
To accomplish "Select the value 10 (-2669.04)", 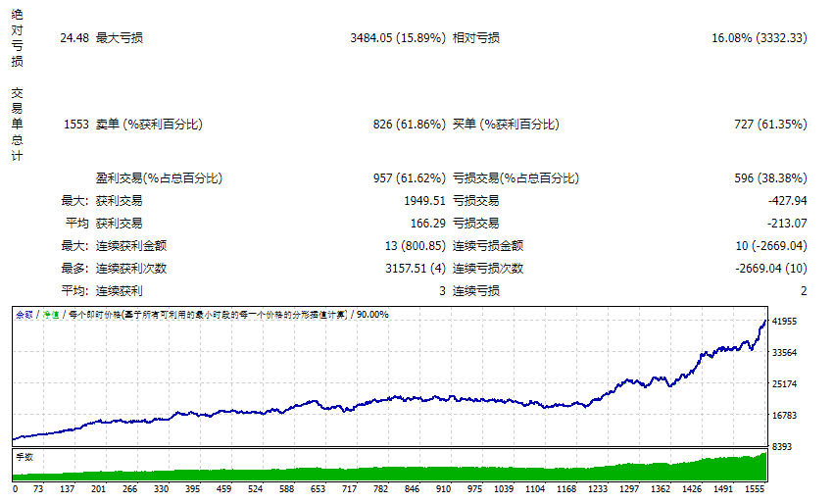I will click(x=771, y=246).
